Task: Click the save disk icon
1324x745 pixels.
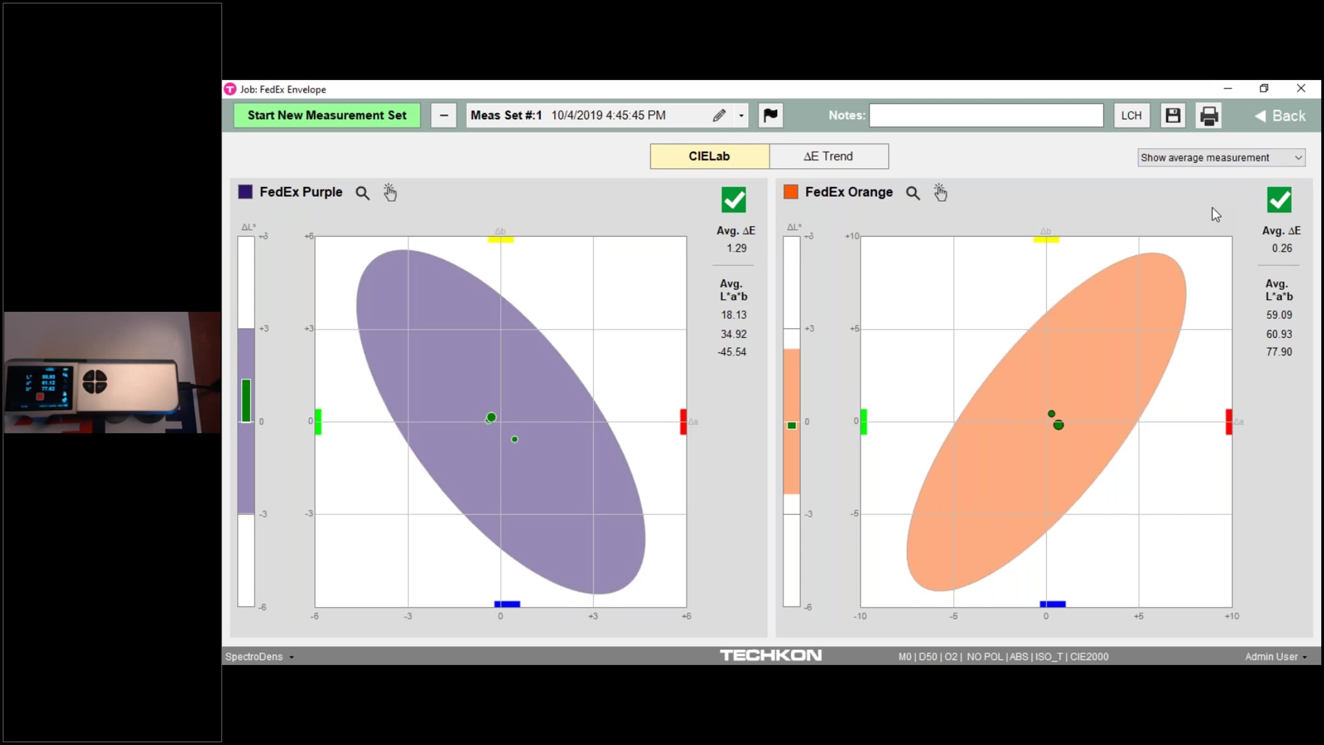Action: coord(1172,116)
